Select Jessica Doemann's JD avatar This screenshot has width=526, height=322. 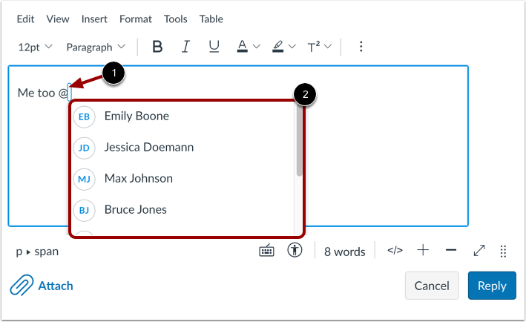(84, 148)
